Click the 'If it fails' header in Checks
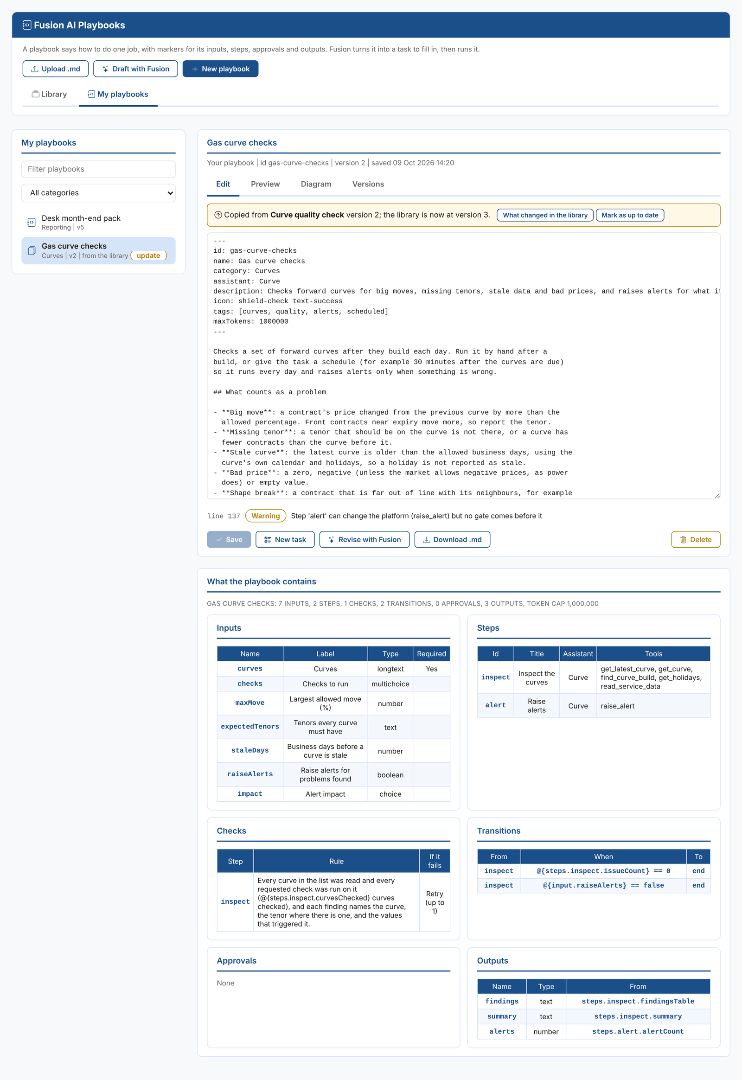742x1080 pixels. click(434, 861)
